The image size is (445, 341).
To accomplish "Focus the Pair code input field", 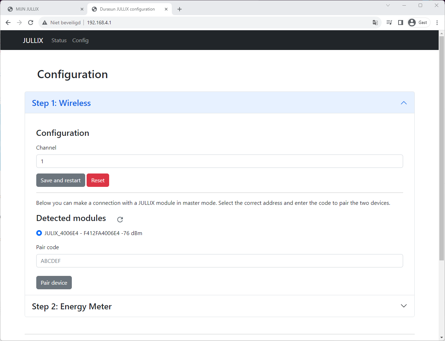I will 220,261.
